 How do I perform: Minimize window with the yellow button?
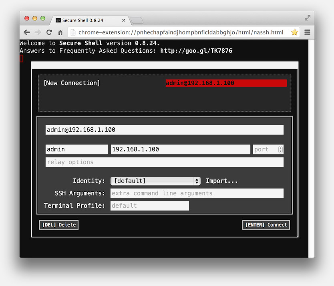pyautogui.click(x=35, y=18)
